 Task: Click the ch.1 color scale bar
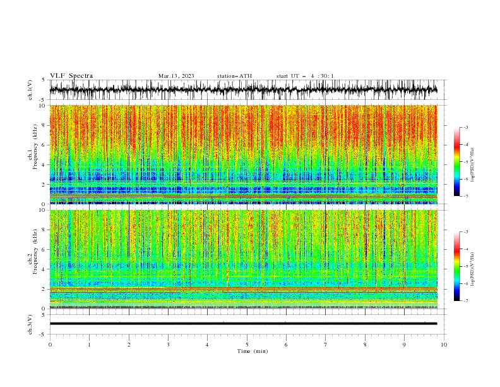click(456, 162)
